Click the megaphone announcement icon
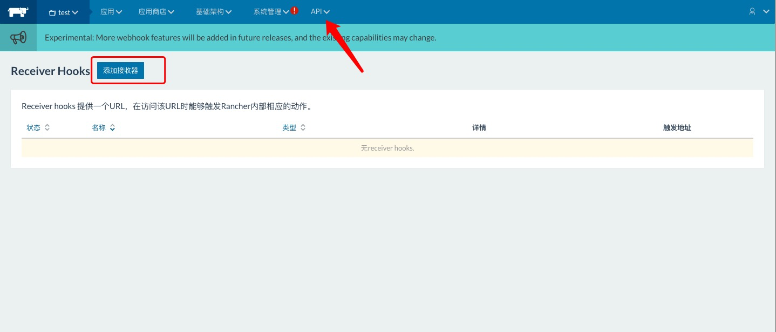This screenshot has width=776, height=332. [x=18, y=38]
